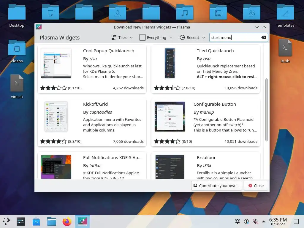Open the Pictures folder icon on desktop
This screenshot has height=228, width=304.
point(218,12)
